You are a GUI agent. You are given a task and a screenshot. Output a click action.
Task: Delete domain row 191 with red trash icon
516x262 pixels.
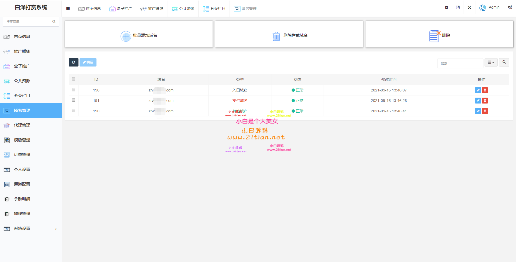pos(485,101)
